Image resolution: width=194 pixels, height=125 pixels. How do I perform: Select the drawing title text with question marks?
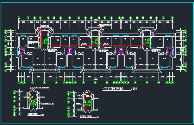point(113,88)
